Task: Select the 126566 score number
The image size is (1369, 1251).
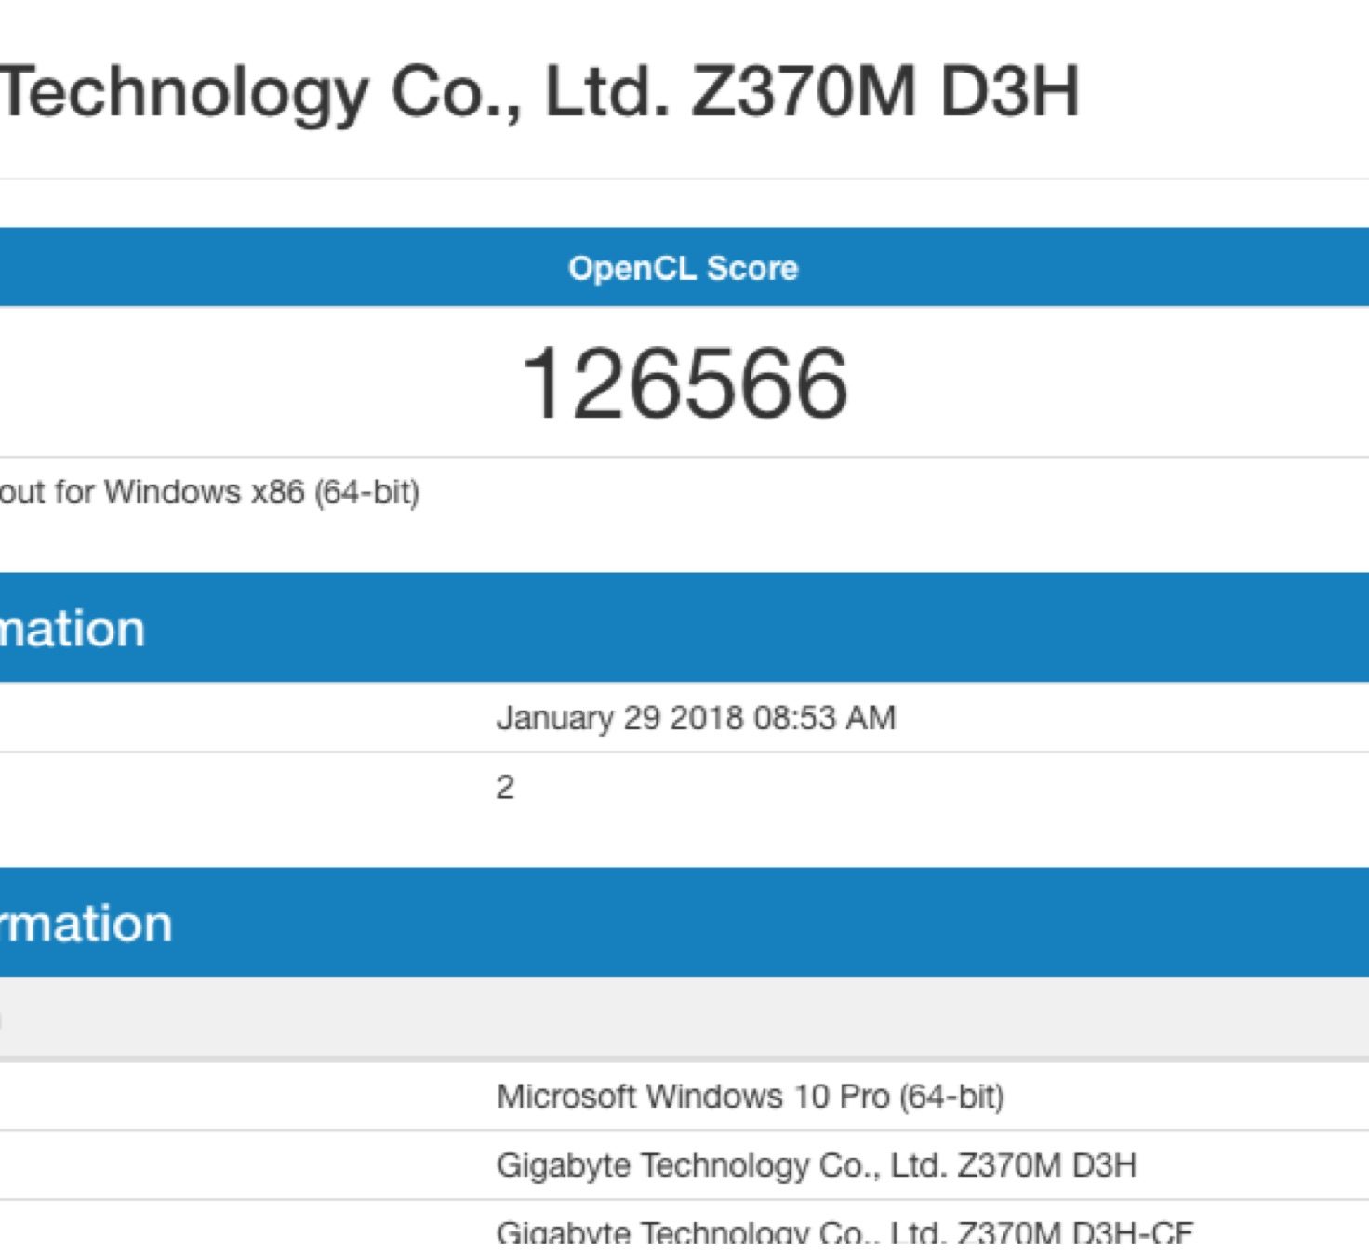Action: click(x=684, y=383)
